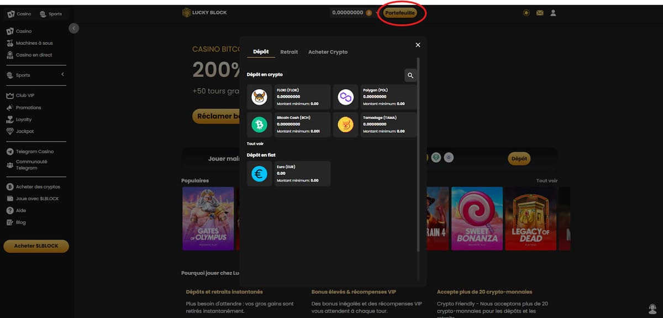The image size is (663, 318).
Task: Choose the Bitcoin Cash (BCH) icon
Action: pyautogui.click(x=259, y=125)
